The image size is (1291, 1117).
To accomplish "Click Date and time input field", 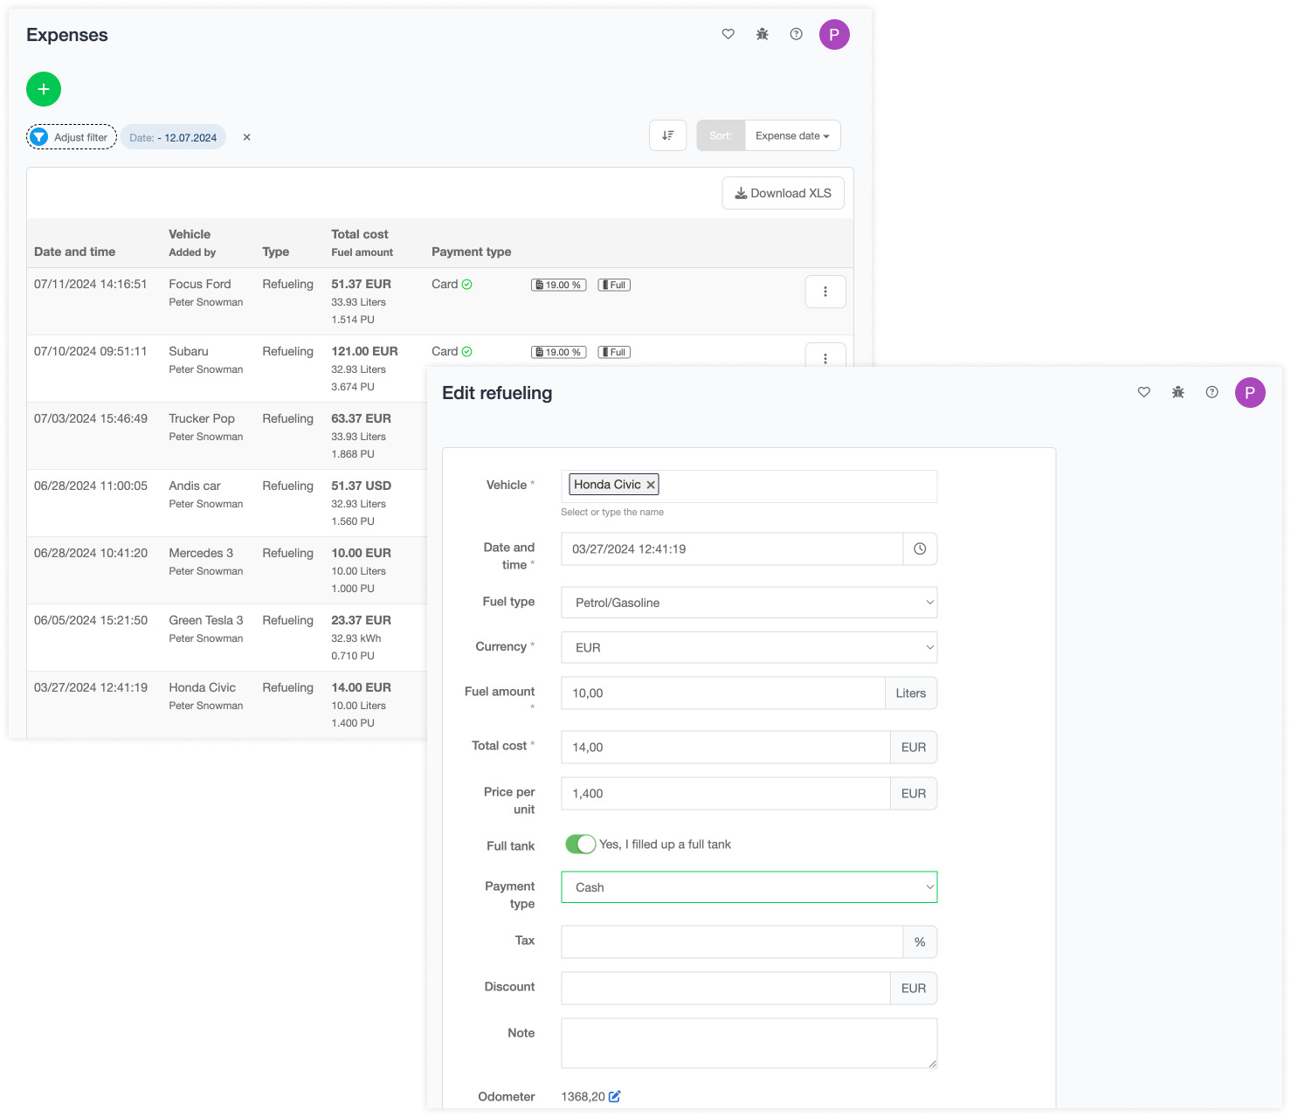I will (732, 548).
